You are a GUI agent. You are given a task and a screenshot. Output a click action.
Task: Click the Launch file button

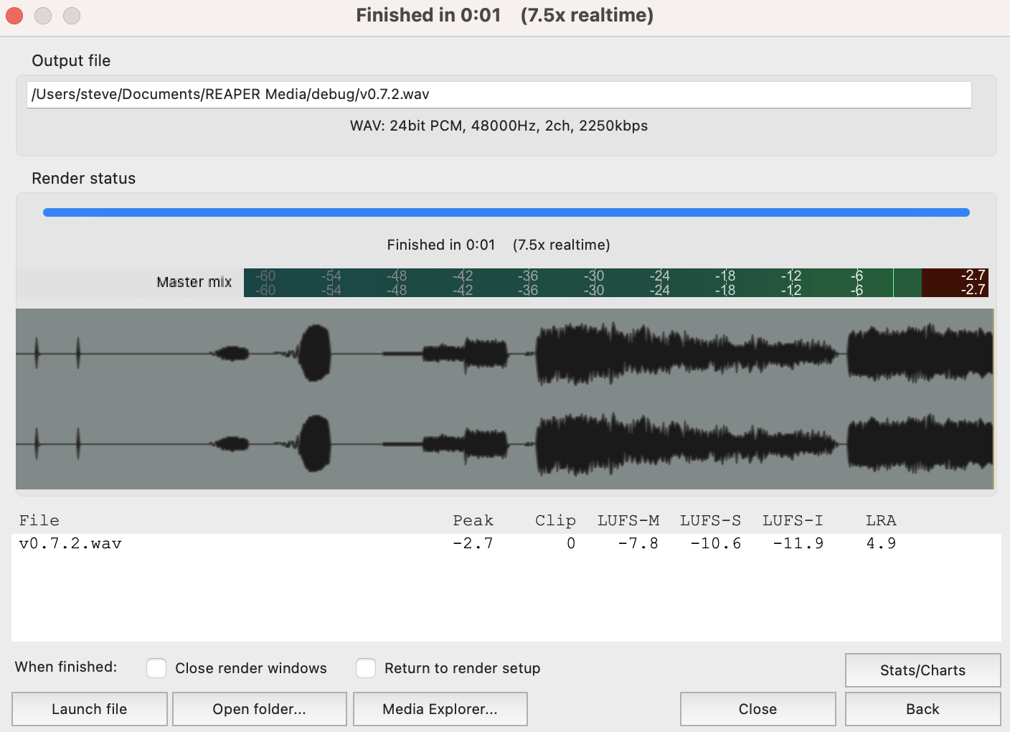tap(89, 708)
